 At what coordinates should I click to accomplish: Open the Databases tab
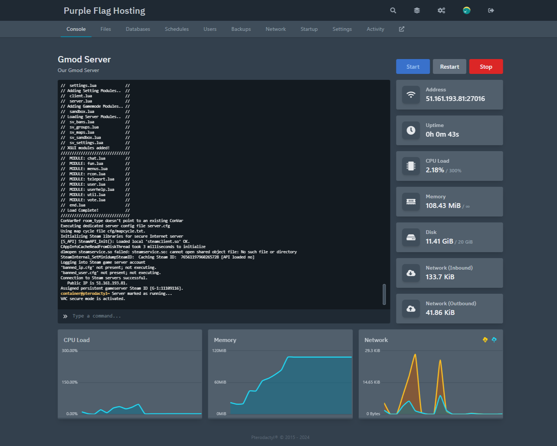138,29
